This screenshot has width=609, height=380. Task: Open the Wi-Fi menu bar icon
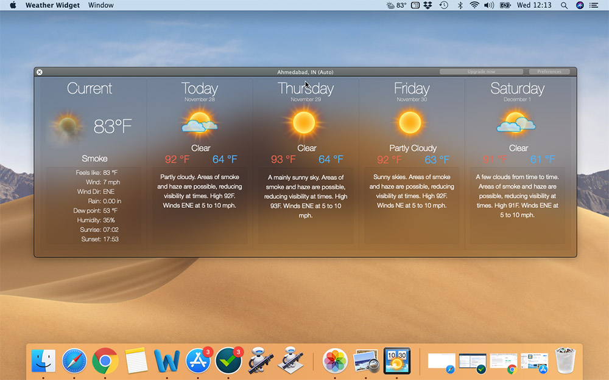[474, 5]
